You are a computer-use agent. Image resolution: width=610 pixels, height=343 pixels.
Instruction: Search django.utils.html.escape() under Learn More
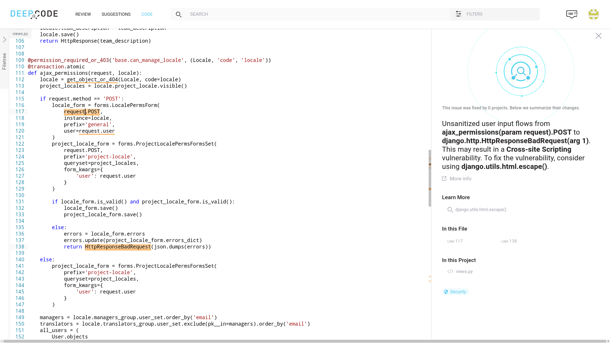(480, 210)
